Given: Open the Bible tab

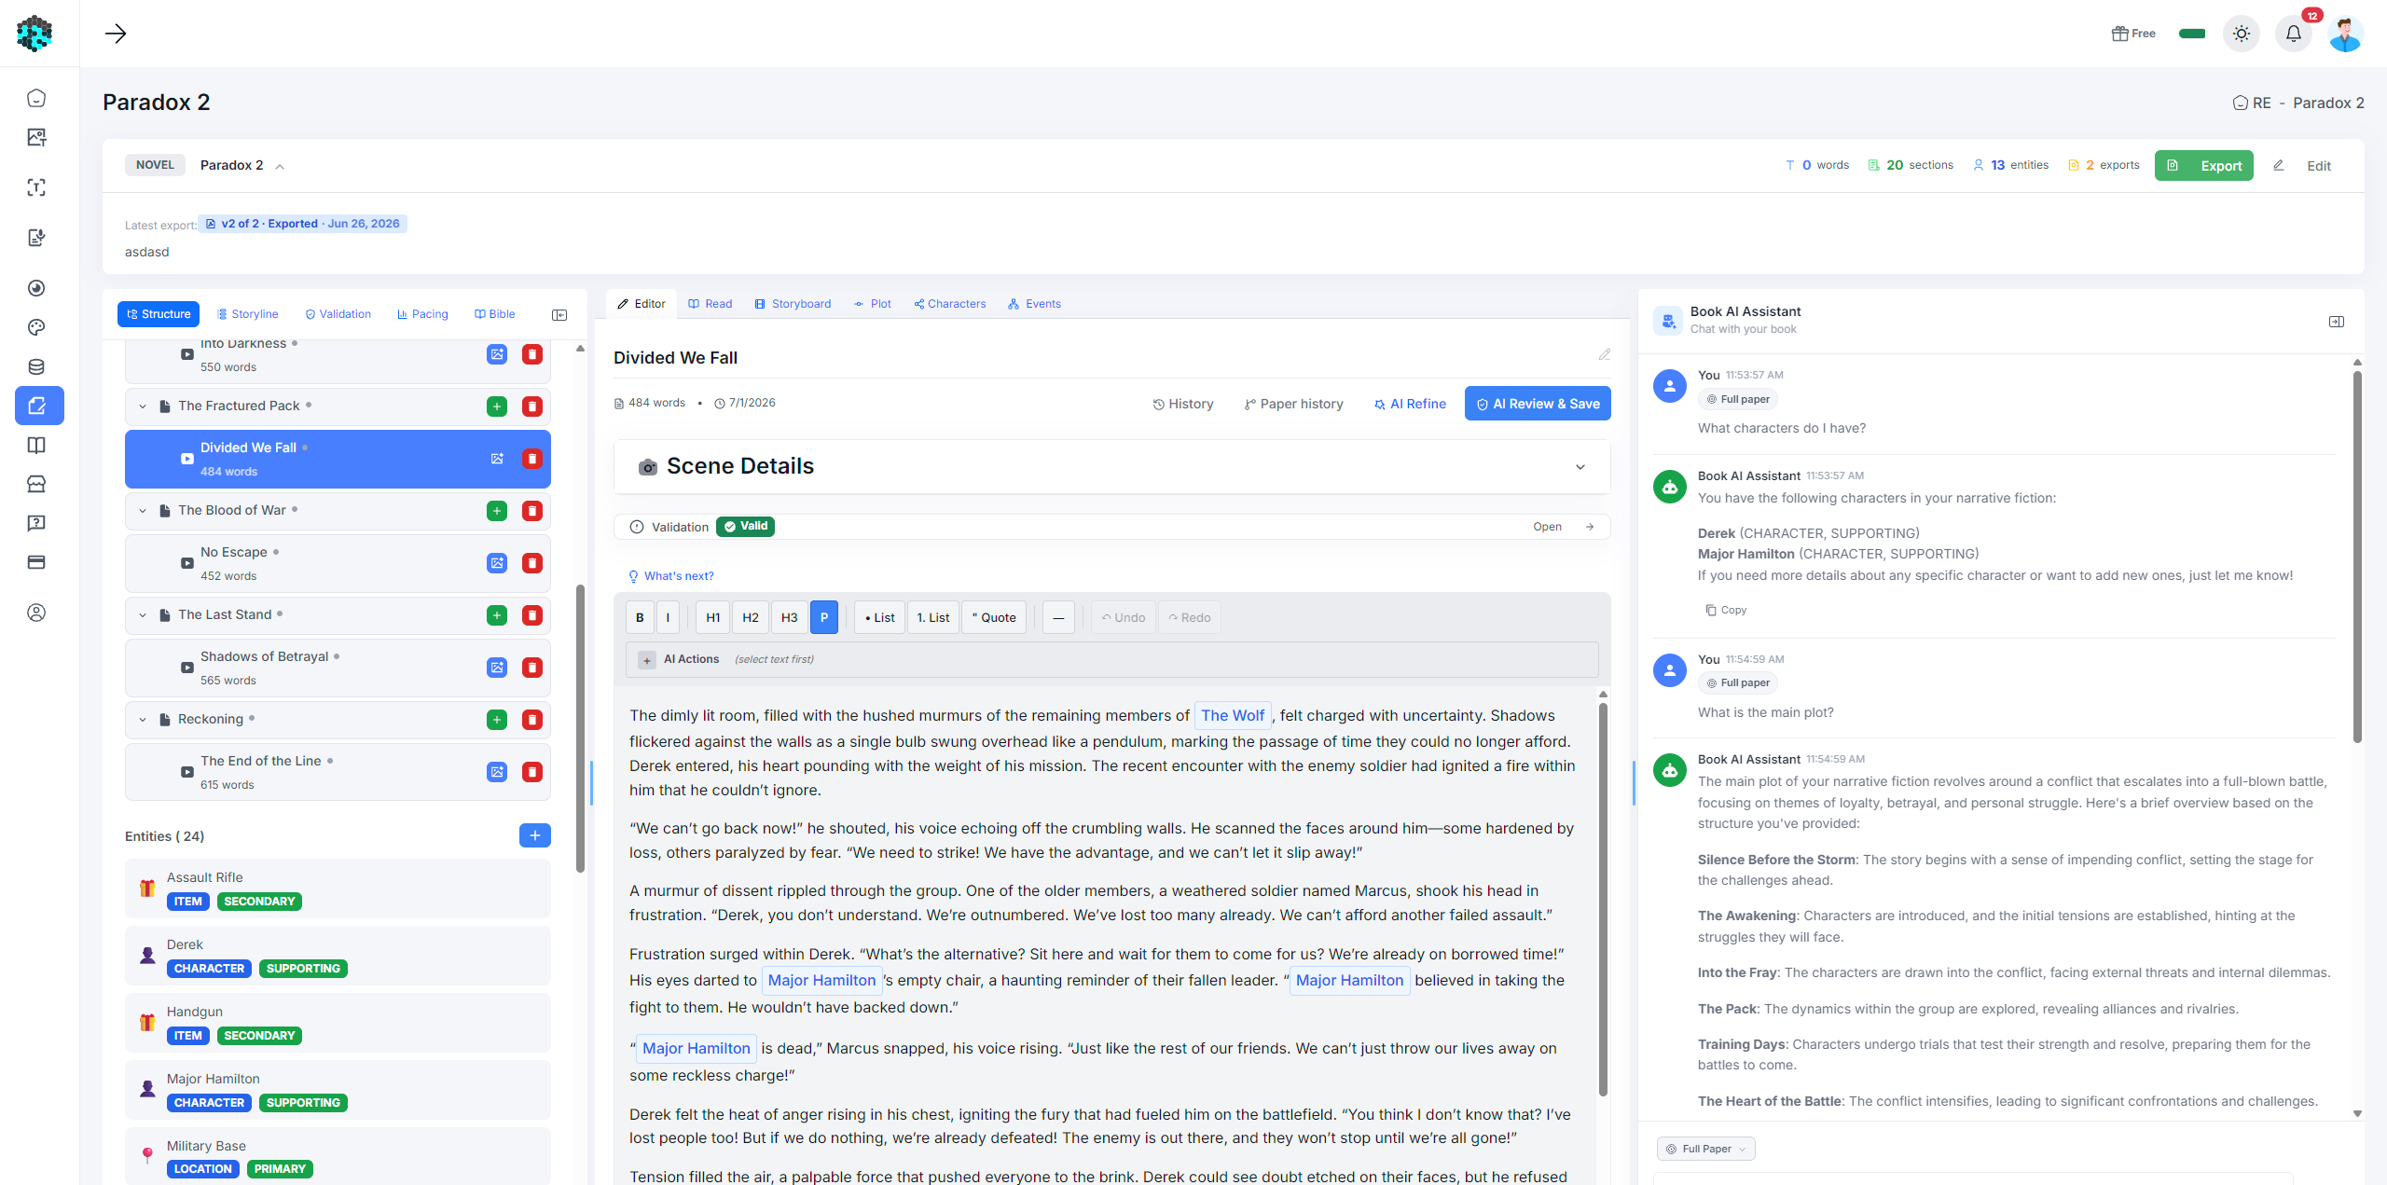Looking at the screenshot, I should tap(495, 314).
